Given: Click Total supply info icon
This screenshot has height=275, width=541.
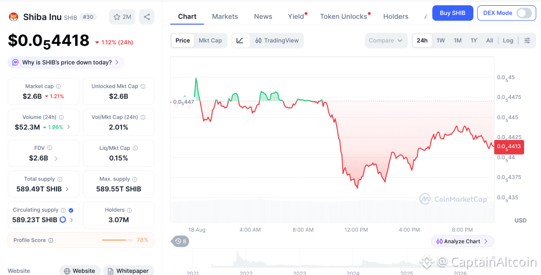Looking at the screenshot, I should [60, 179].
